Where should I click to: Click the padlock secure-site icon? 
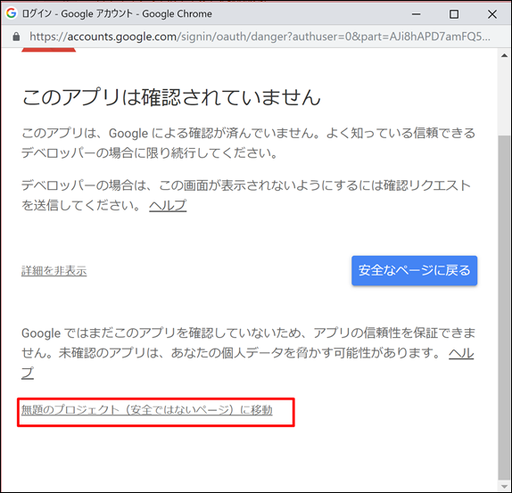[16, 37]
